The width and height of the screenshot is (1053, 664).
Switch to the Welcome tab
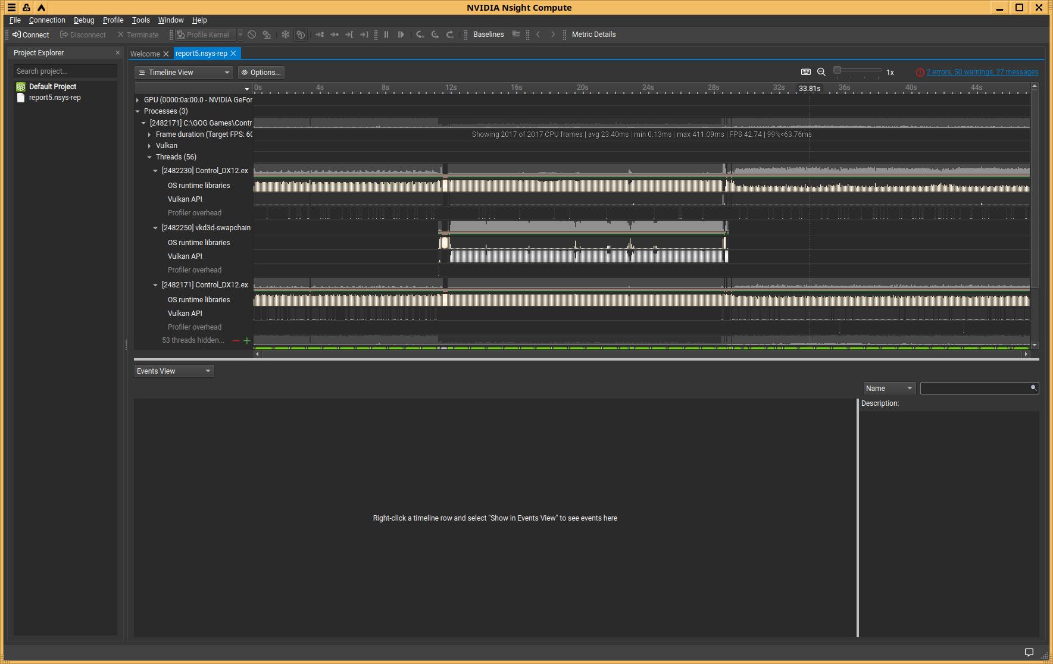coord(145,54)
